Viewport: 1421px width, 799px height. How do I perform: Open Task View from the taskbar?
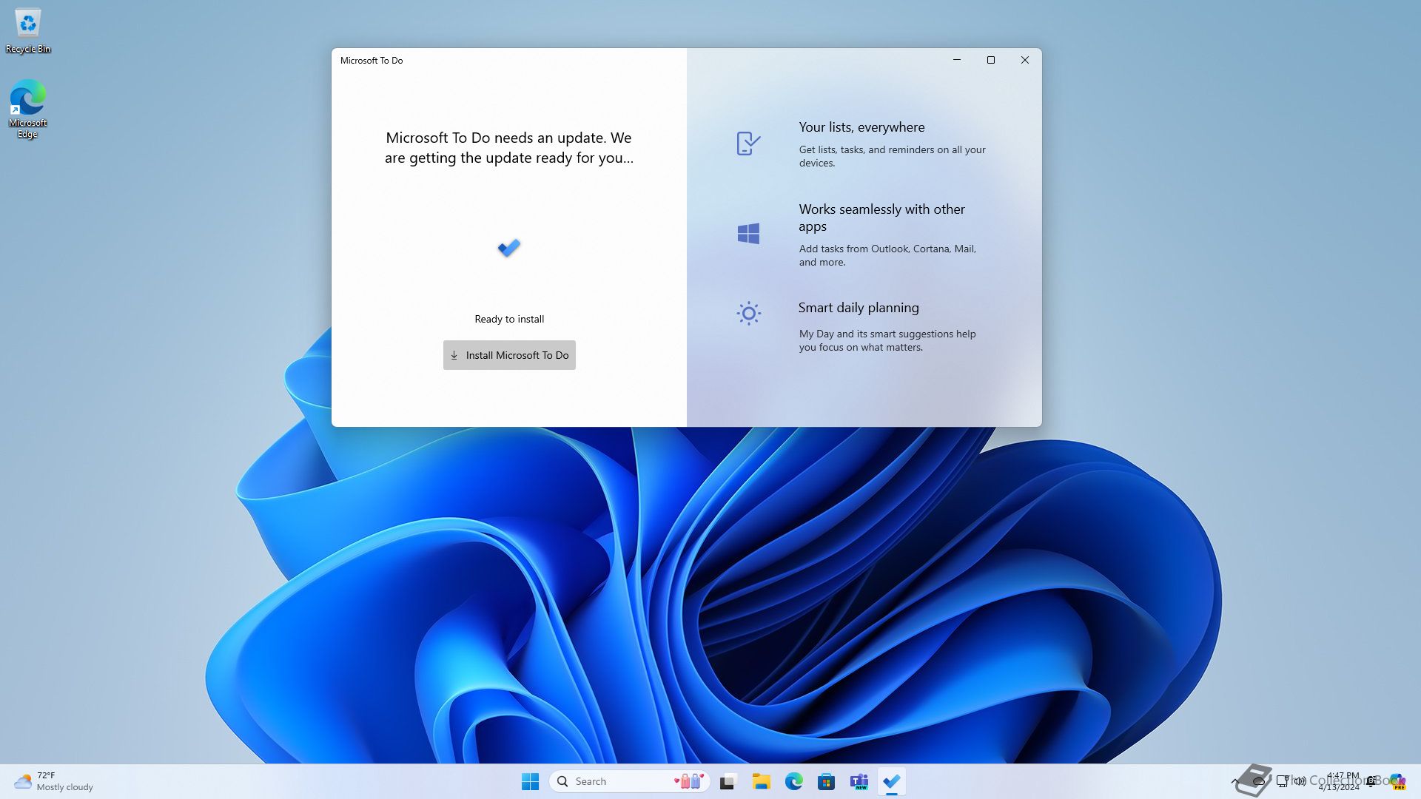pyautogui.click(x=728, y=781)
